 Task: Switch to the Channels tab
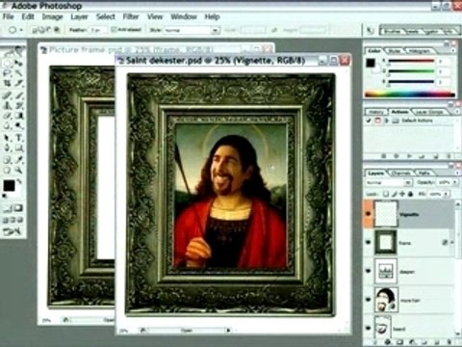[x=401, y=173]
